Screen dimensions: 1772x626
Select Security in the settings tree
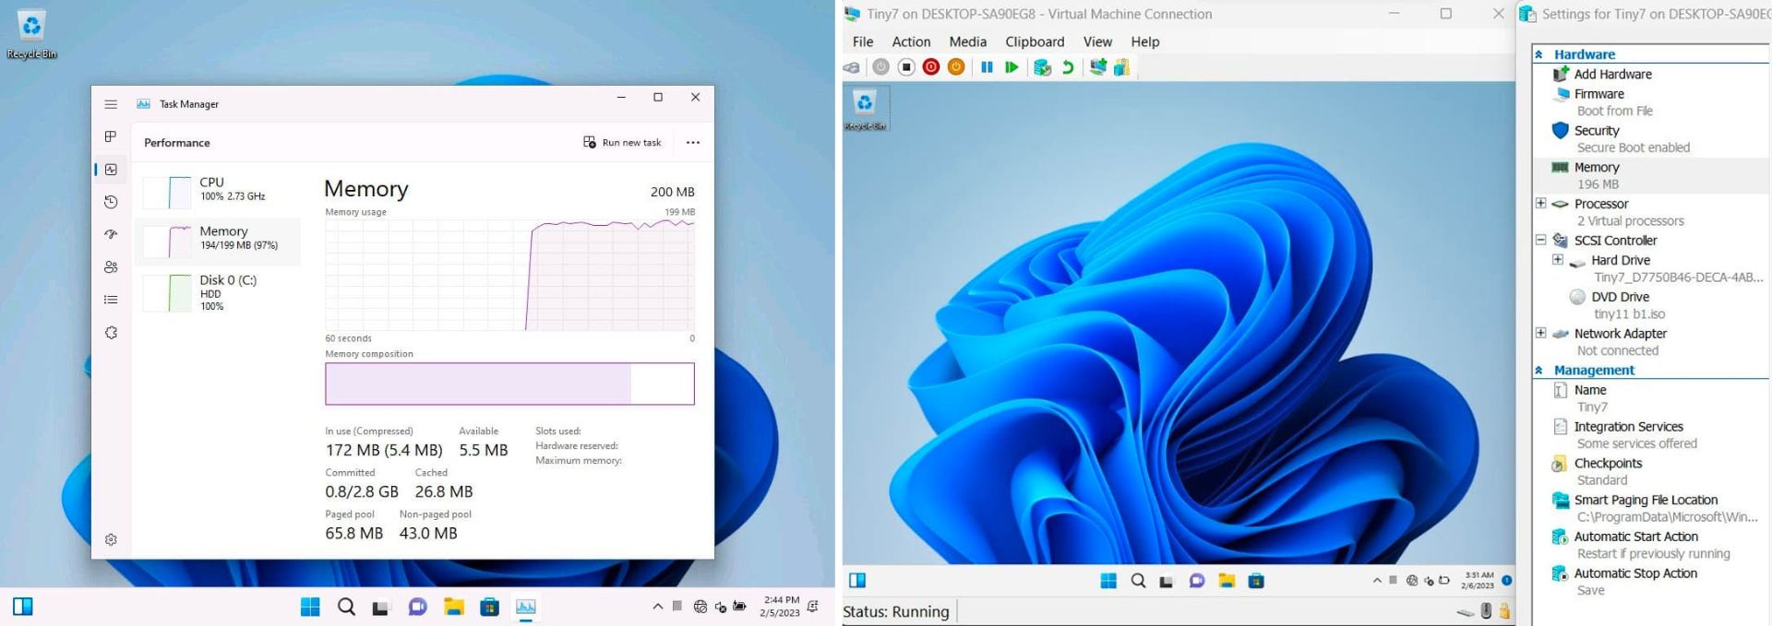click(x=1596, y=131)
